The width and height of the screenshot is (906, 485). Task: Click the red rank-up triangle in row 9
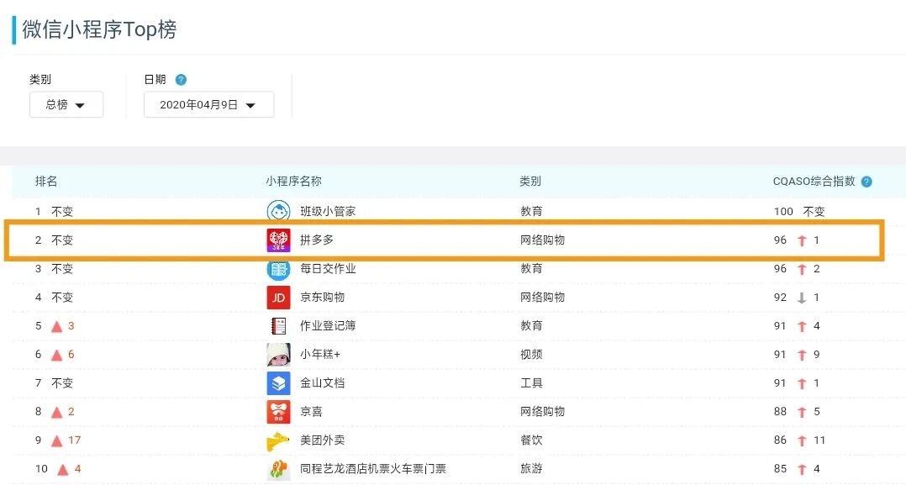pos(56,441)
